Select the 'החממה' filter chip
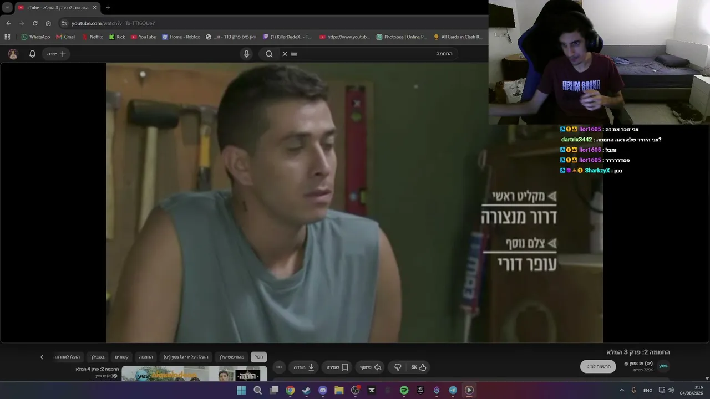This screenshot has width=710, height=399. (x=146, y=357)
